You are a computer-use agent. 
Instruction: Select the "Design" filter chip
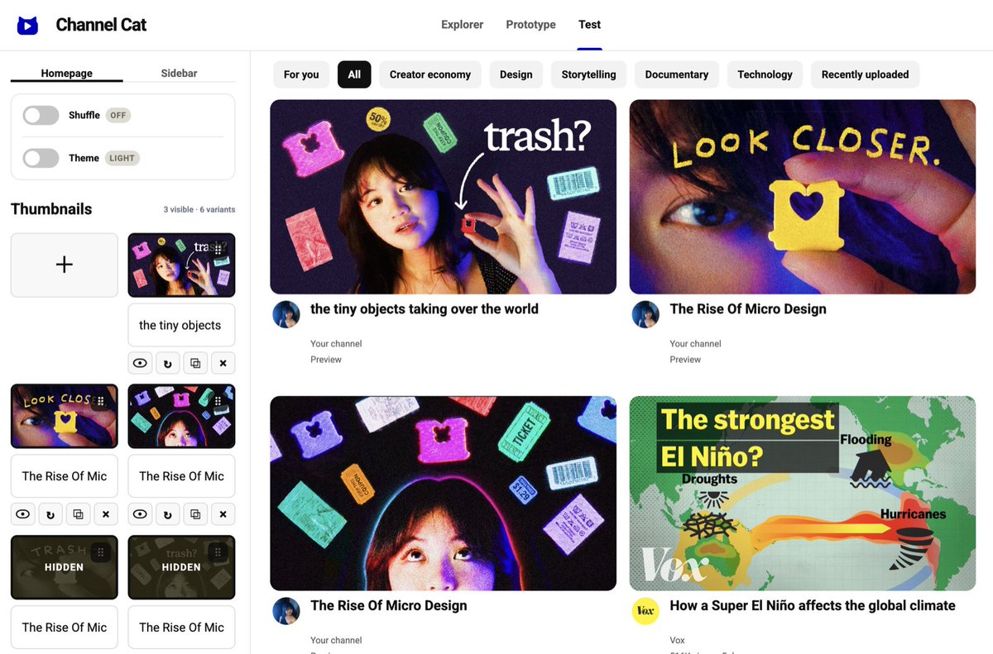516,74
